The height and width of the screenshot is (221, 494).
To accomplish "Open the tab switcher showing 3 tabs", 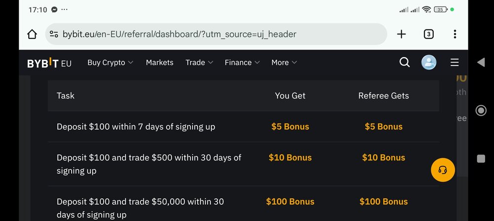I will [x=428, y=34].
